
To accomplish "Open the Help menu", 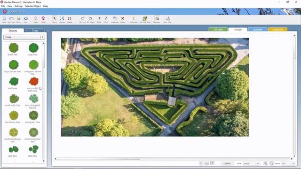I will tap(46, 6).
